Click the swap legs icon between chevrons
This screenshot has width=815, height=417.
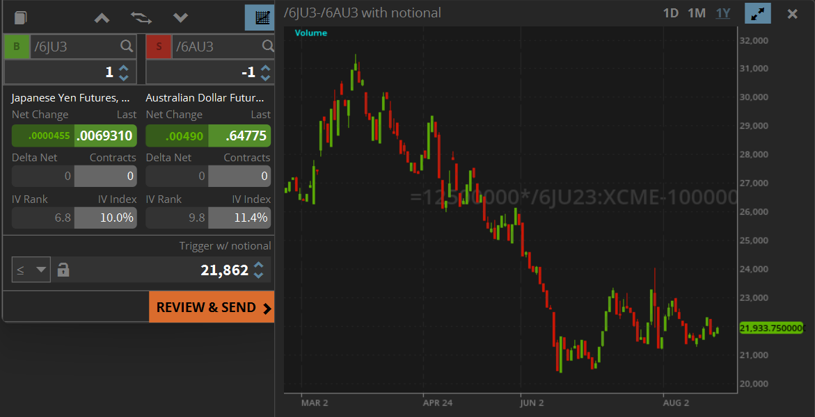[141, 17]
